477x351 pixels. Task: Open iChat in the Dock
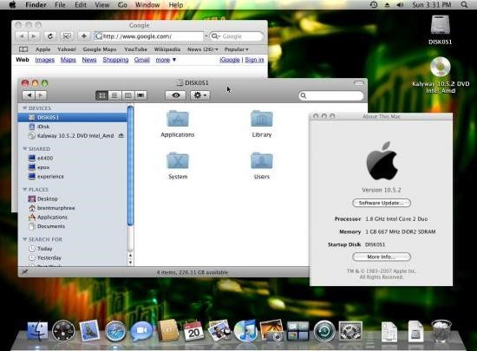tap(141, 331)
